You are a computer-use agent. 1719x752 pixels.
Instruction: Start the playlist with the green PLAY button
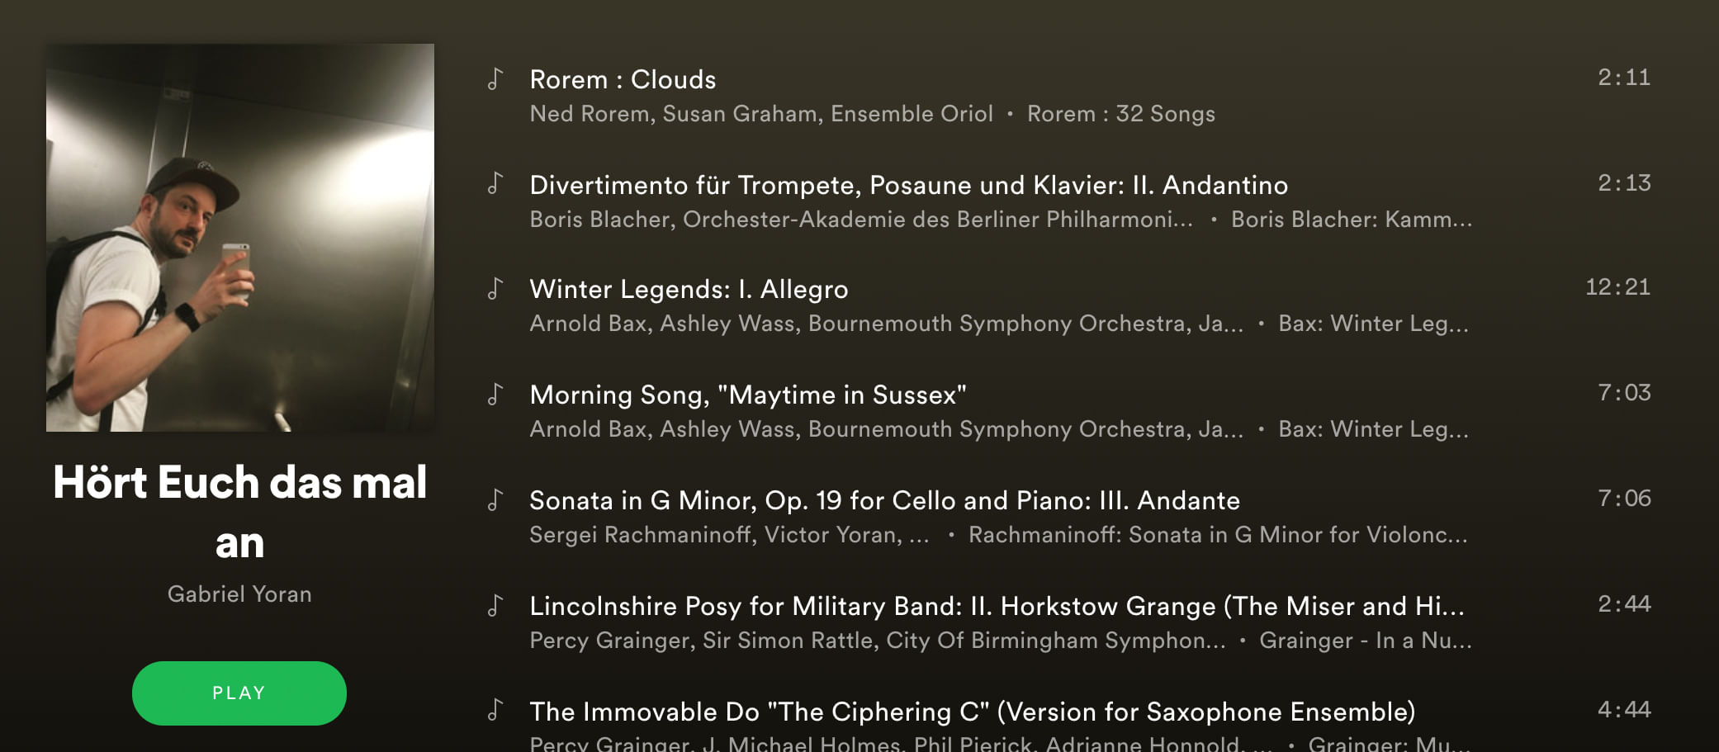coord(239,693)
